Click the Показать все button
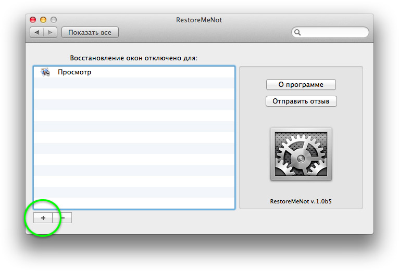The width and height of the screenshot is (399, 271). click(90, 32)
